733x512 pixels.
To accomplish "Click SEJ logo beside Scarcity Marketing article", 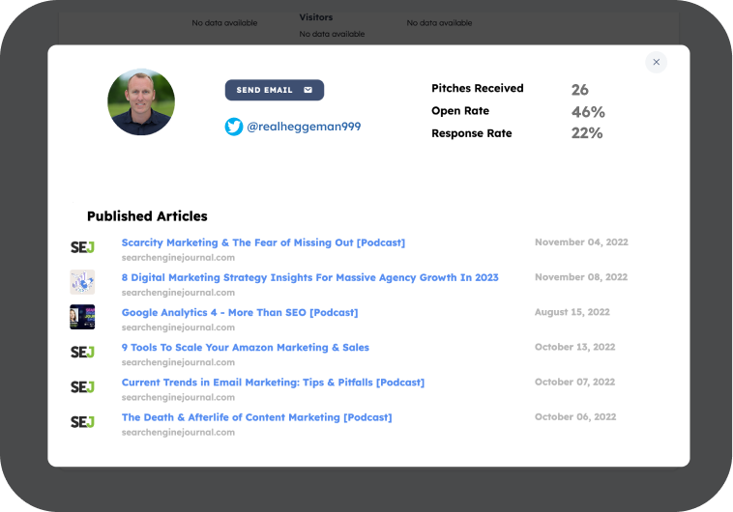I will tap(82, 247).
